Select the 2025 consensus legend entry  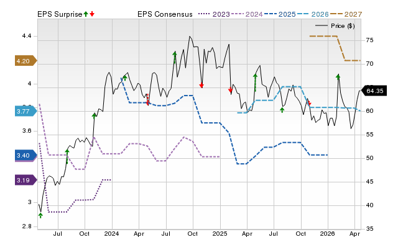pos(280,14)
